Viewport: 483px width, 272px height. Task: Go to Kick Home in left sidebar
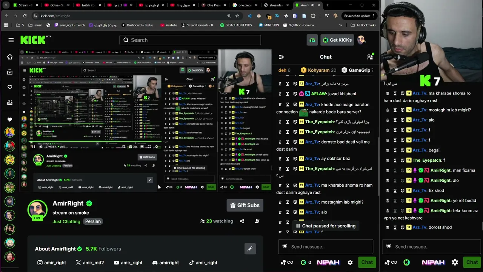pyautogui.click(x=10, y=57)
